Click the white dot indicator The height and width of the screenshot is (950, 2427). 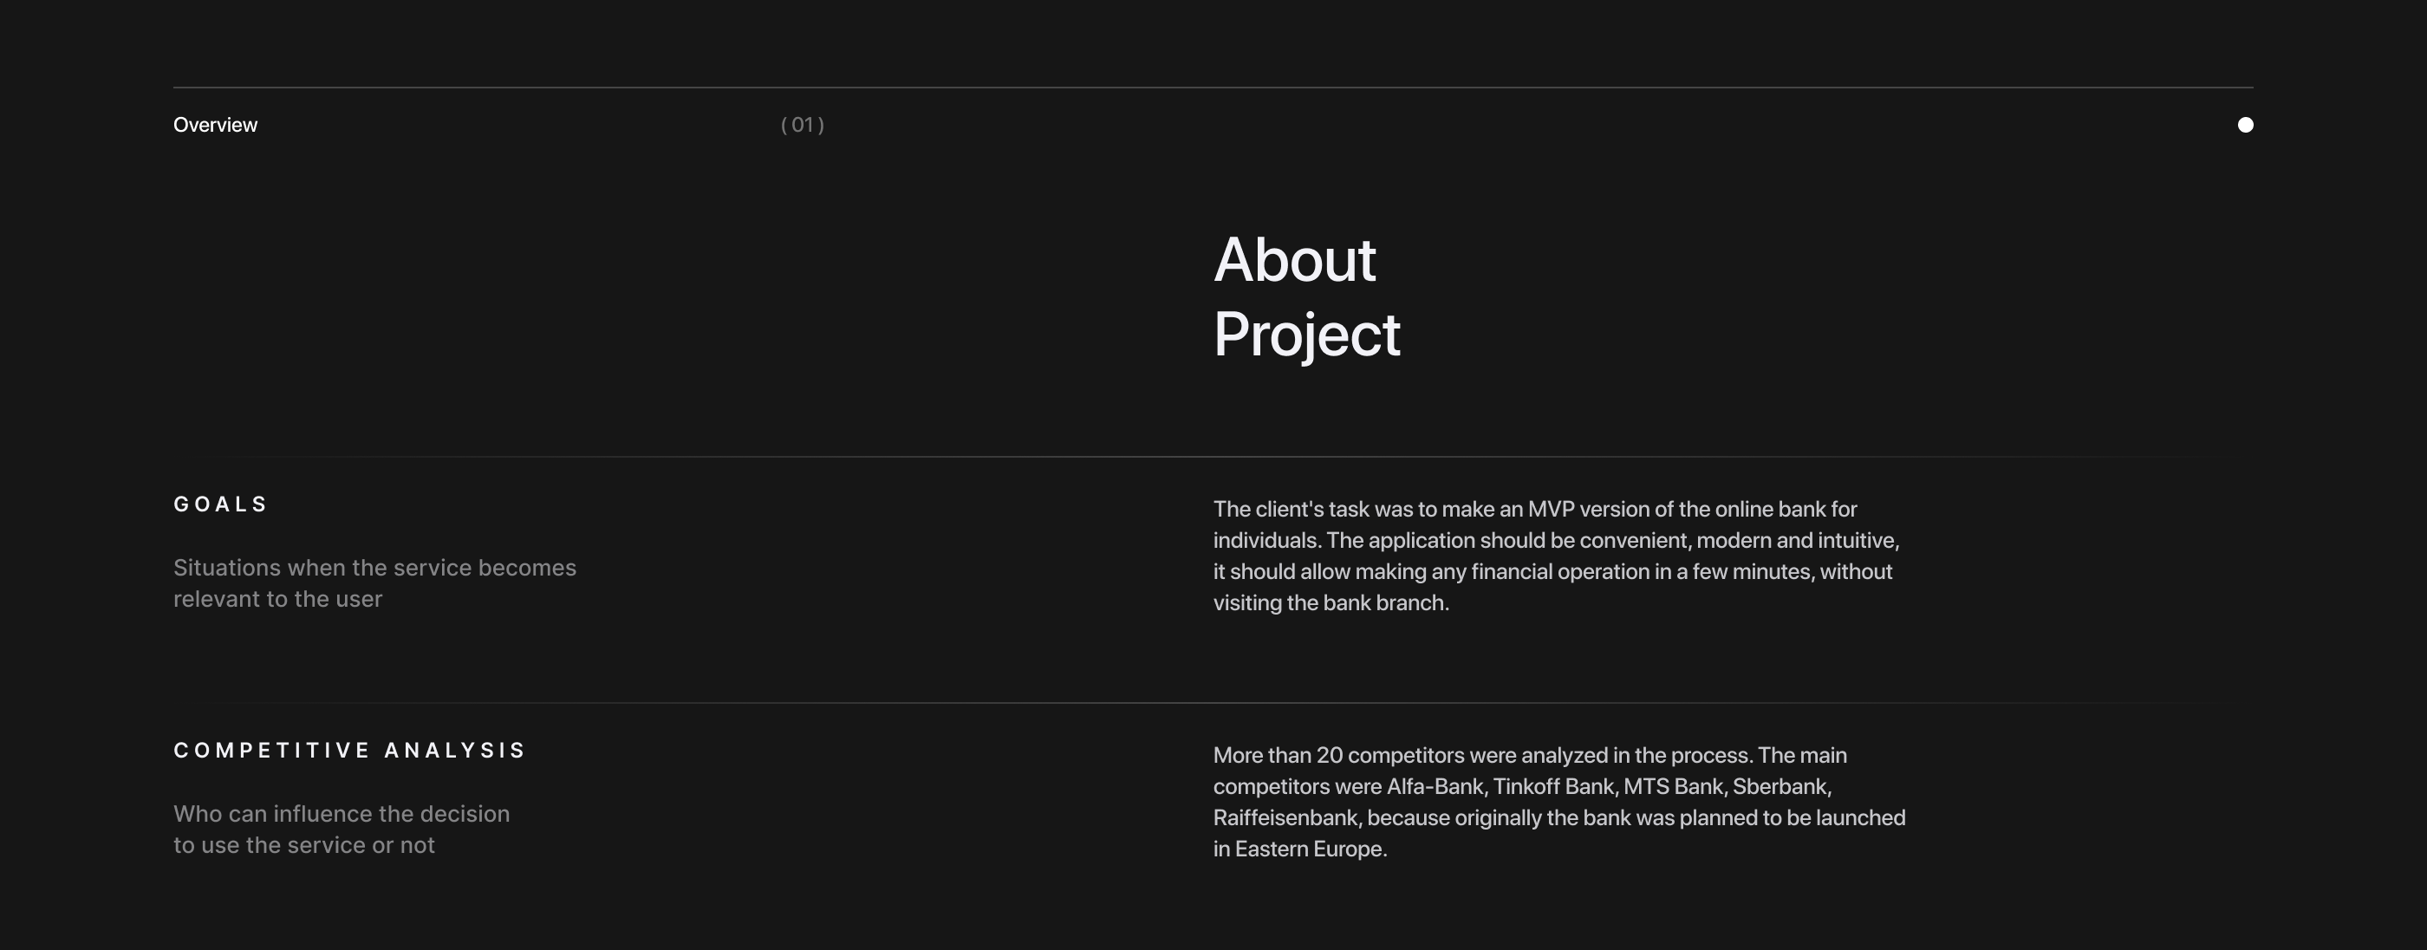[x=2245, y=126]
